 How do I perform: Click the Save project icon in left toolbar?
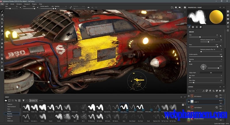click(x=2, y=59)
